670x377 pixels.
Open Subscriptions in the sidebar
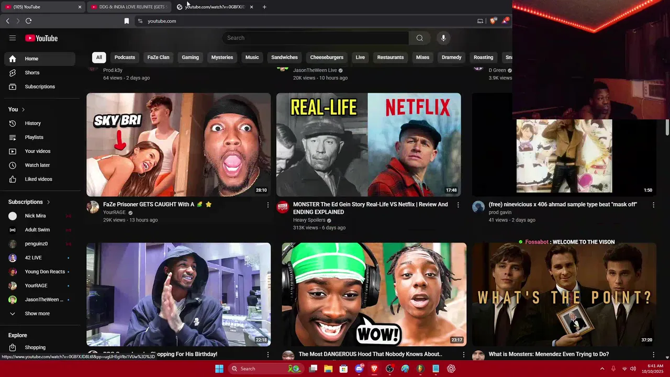40,86
